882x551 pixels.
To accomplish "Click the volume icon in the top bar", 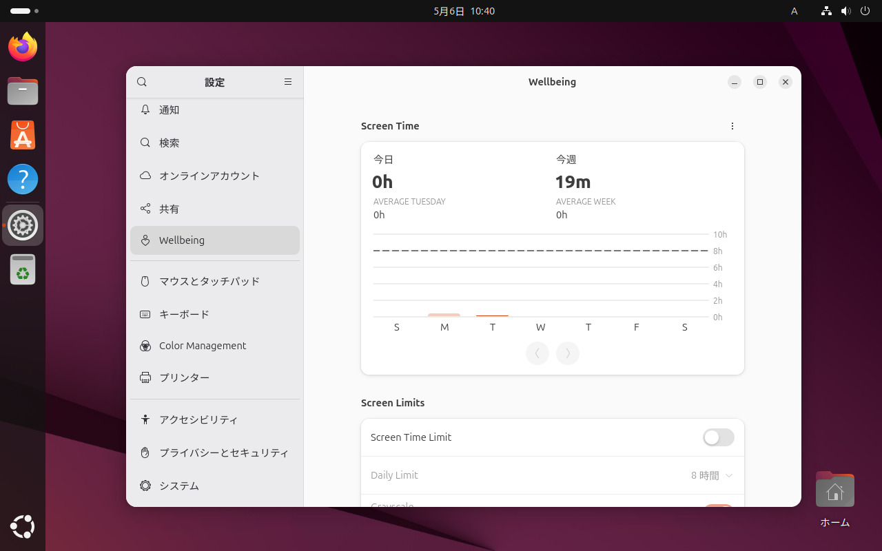I will 846,11.
